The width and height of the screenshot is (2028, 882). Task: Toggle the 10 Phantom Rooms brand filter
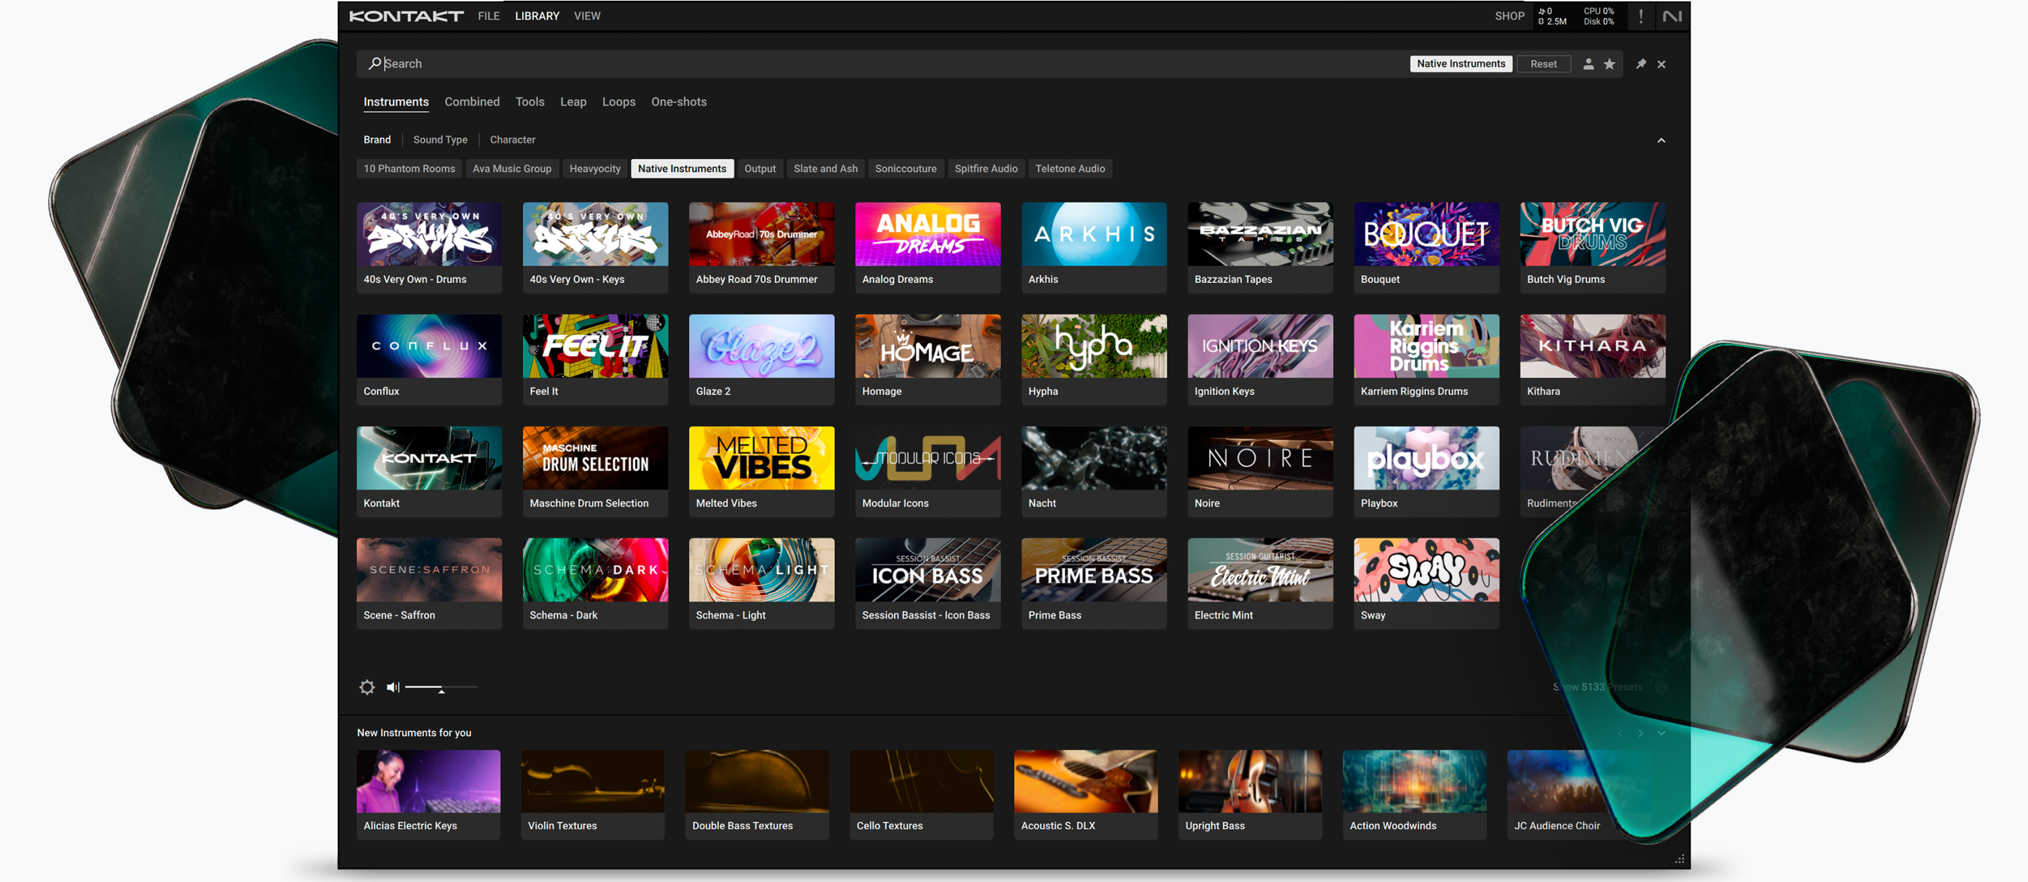tap(409, 169)
